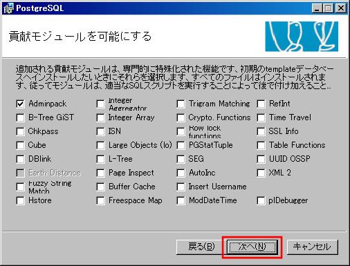Check Large Objects (lo) option
The width and height of the screenshot is (350, 266).
click(x=100, y=145)
